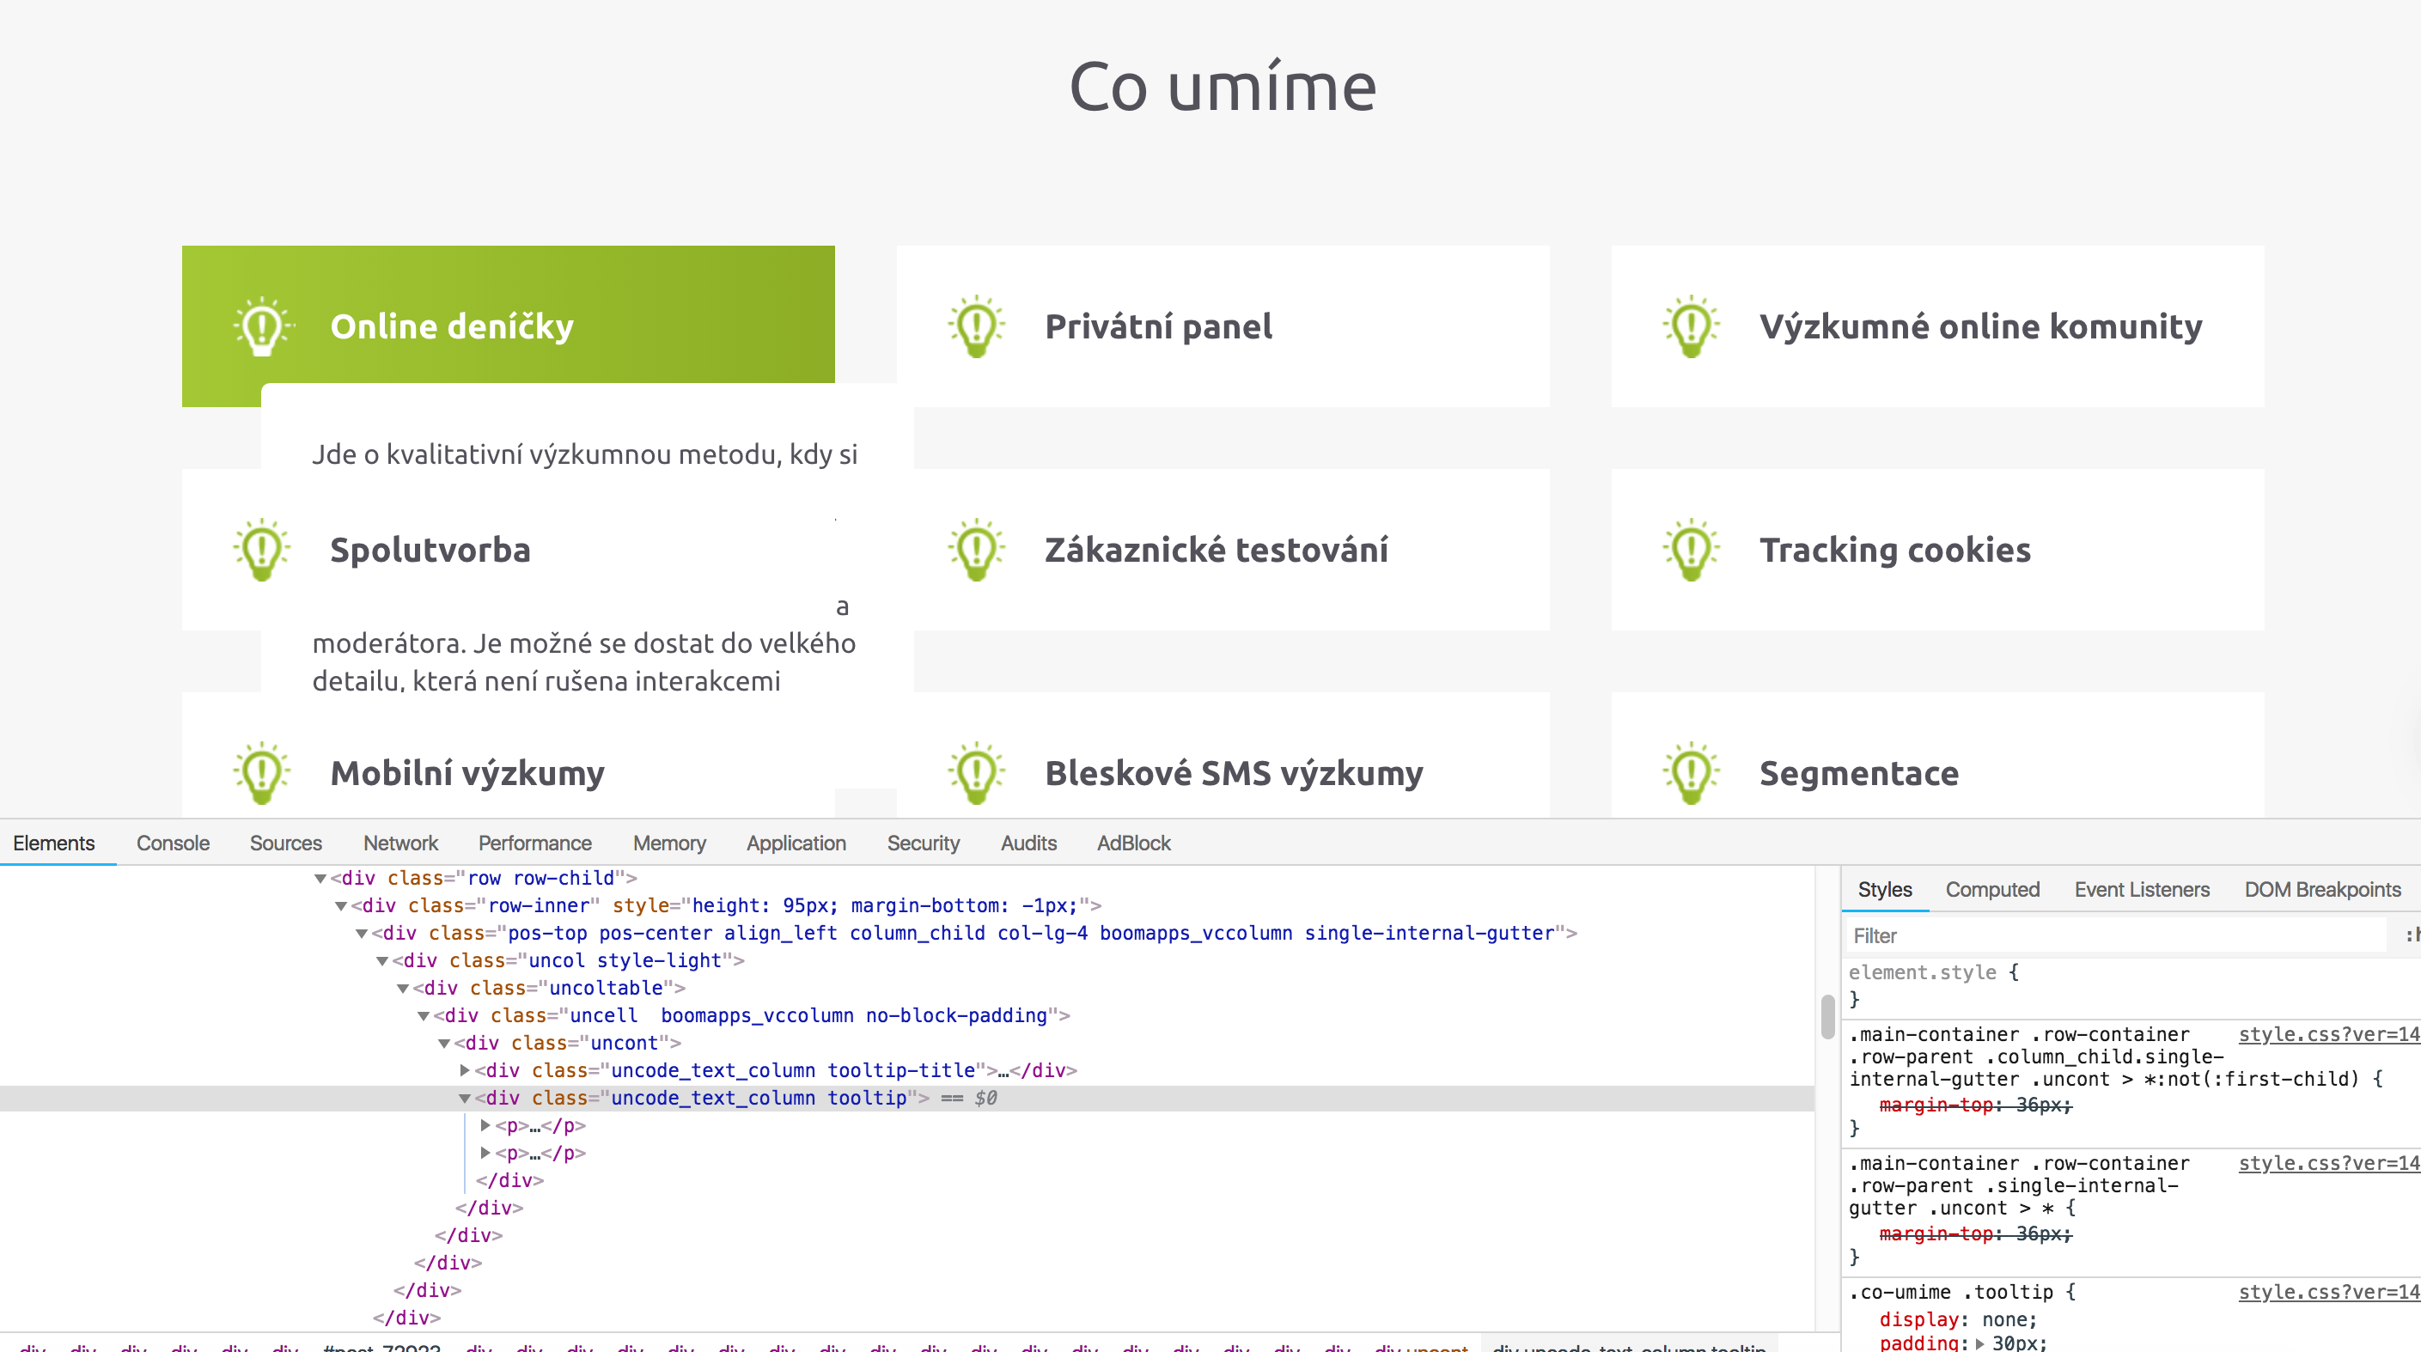This screenshot has height=1352, width=2421.
Task: Click lightbulb icon beside Výzkumné online komunity
Action: coord(1691,327)
